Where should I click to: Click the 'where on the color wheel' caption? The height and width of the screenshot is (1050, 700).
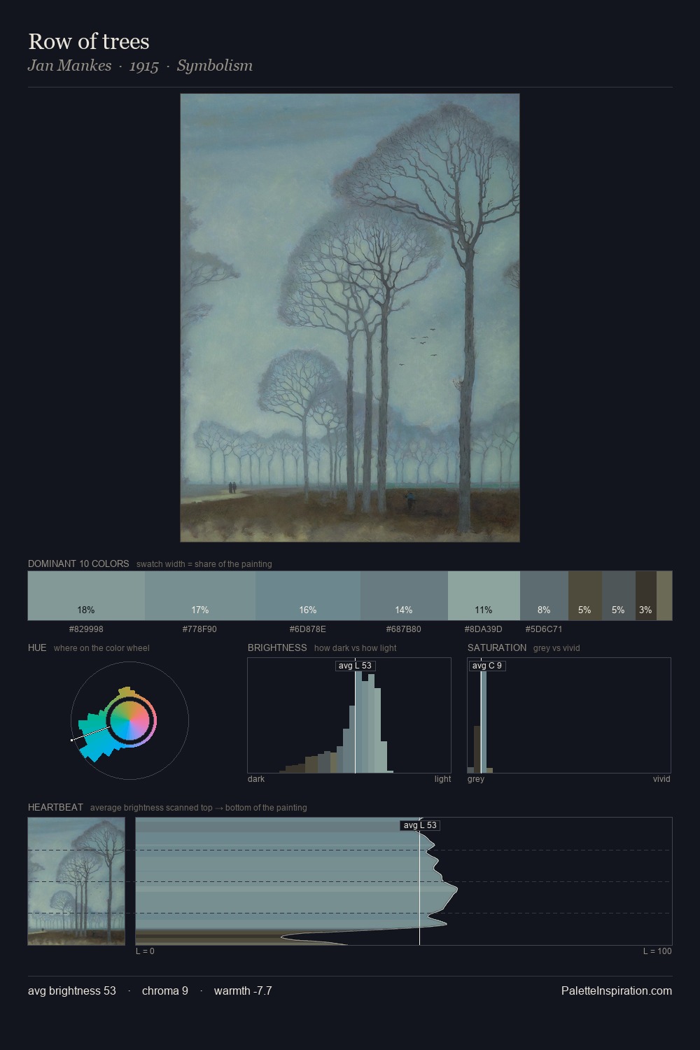(x=101, y=648)
